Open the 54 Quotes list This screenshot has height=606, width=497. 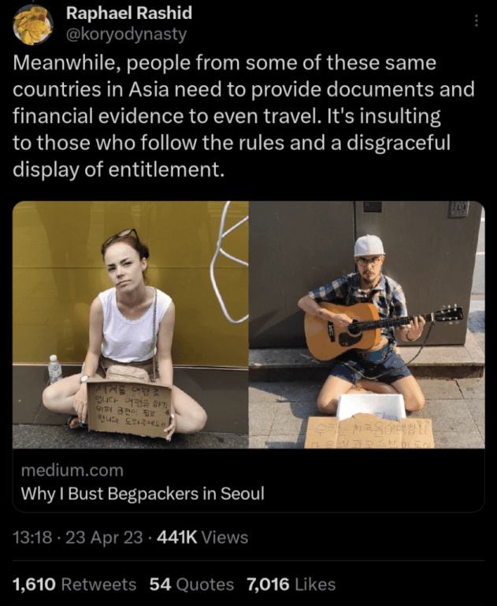(x=191, y=585)
